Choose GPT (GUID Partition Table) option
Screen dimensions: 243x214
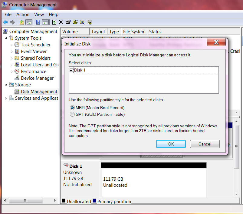click(72, 114)
